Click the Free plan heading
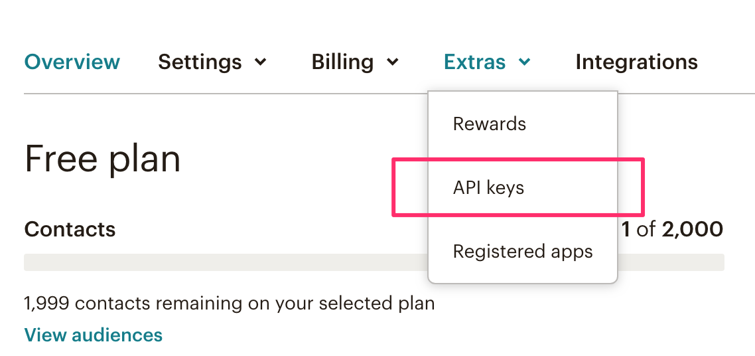This screenshot has height=356, width=755. pos(102,159)
